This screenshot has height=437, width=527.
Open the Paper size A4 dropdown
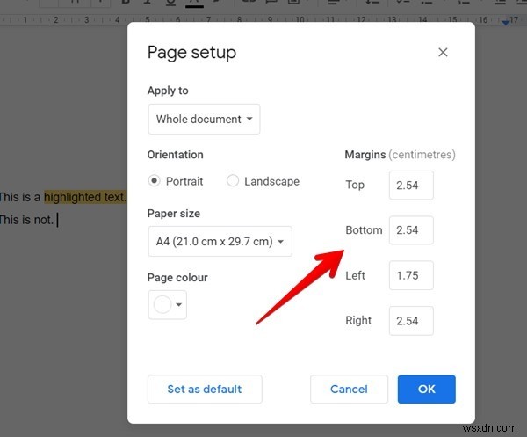pyautogui.click(x=220, y=241)
